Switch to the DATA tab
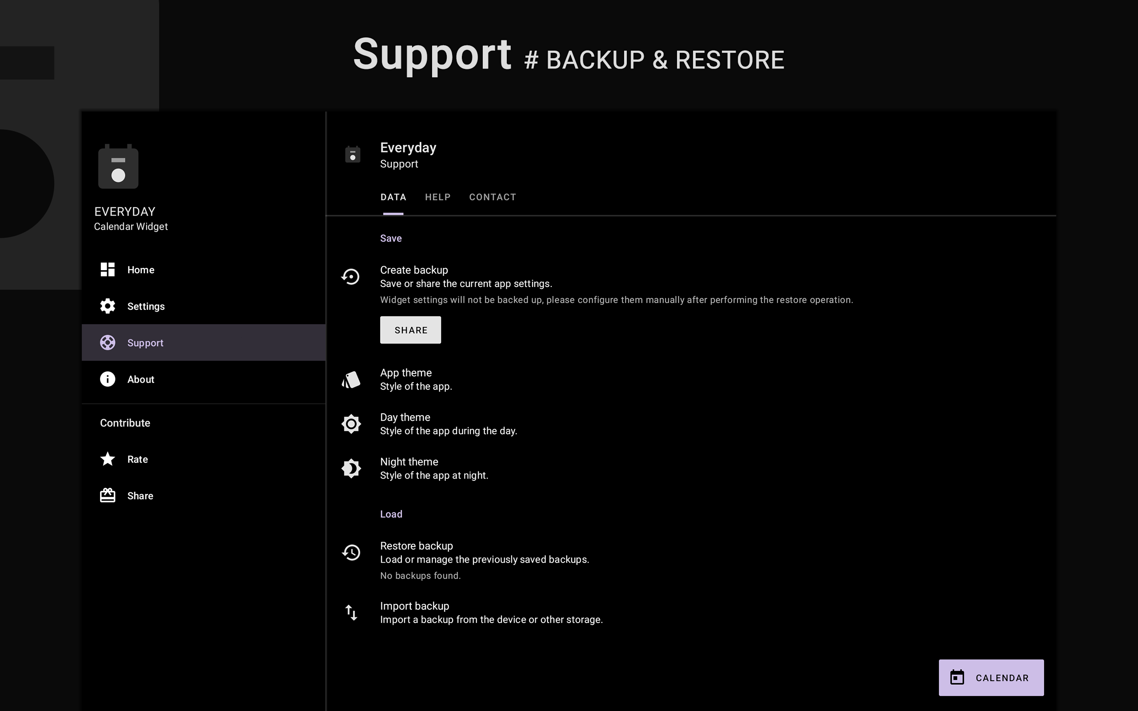This screenshot has width=1138, height=711. point(393,197)
